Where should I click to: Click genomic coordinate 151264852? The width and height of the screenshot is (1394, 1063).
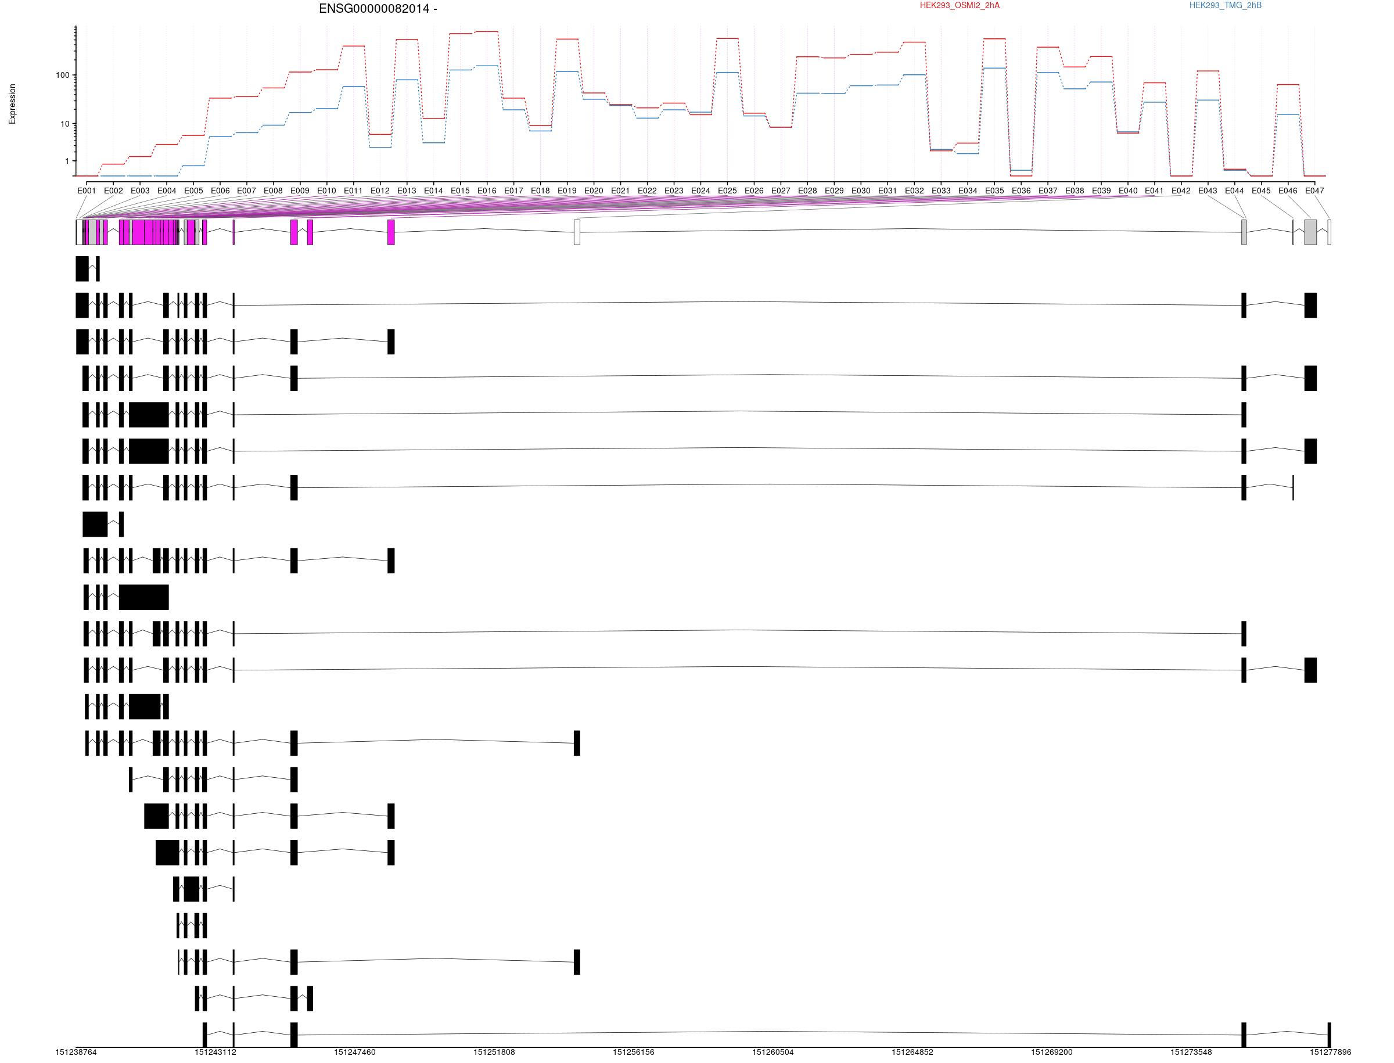pyautogui.click(x=912, y=1052)
